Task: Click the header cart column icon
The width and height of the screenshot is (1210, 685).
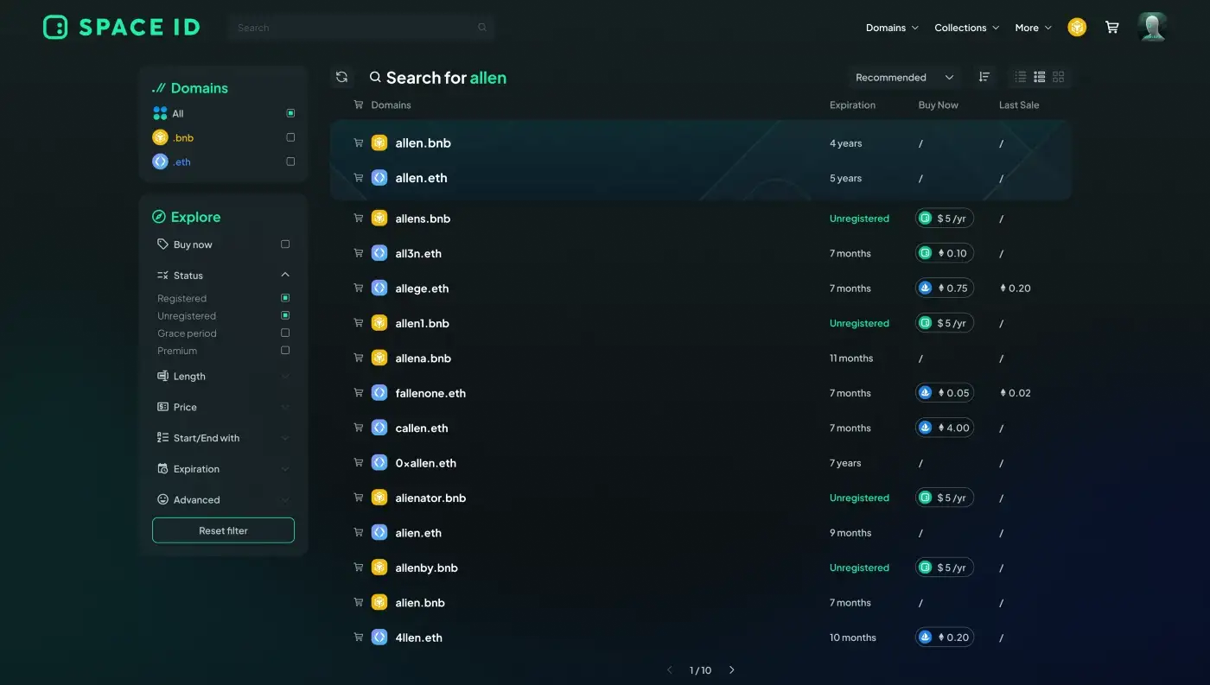Action: click(358, 105)
